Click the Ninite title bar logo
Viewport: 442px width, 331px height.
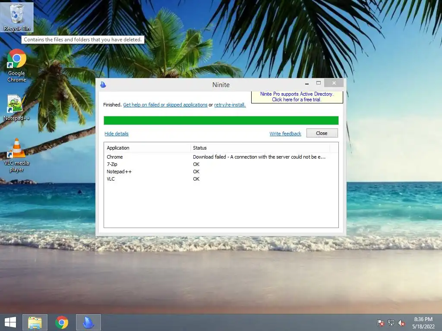pyautogui.click(x=103, y=84)
